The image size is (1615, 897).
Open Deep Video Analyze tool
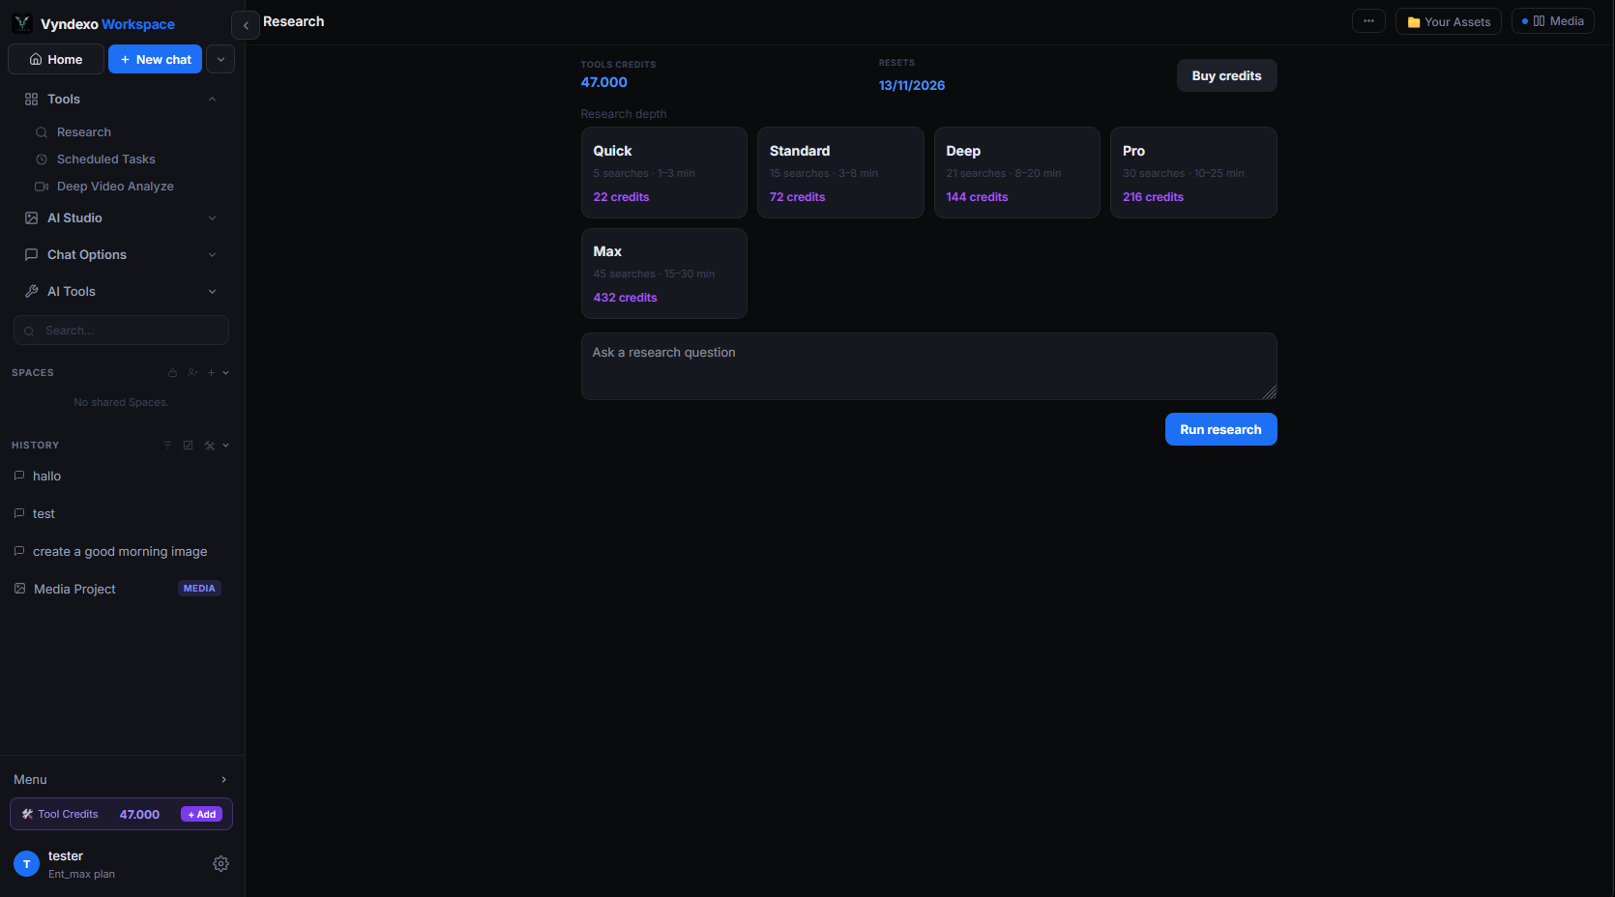(x=115, y=187)
